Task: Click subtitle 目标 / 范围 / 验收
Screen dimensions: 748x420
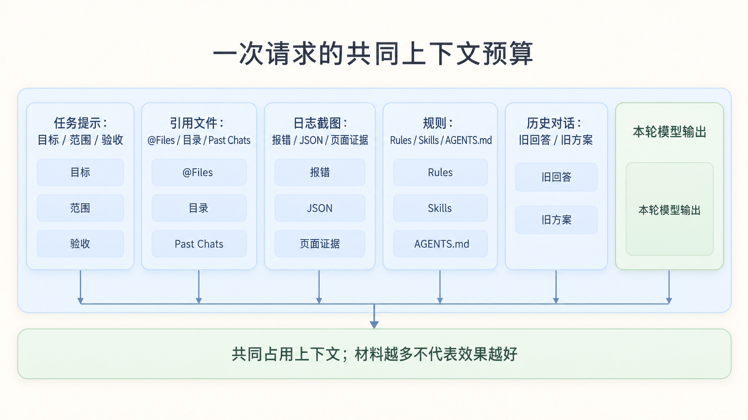Action: click(x=80, y=140)
